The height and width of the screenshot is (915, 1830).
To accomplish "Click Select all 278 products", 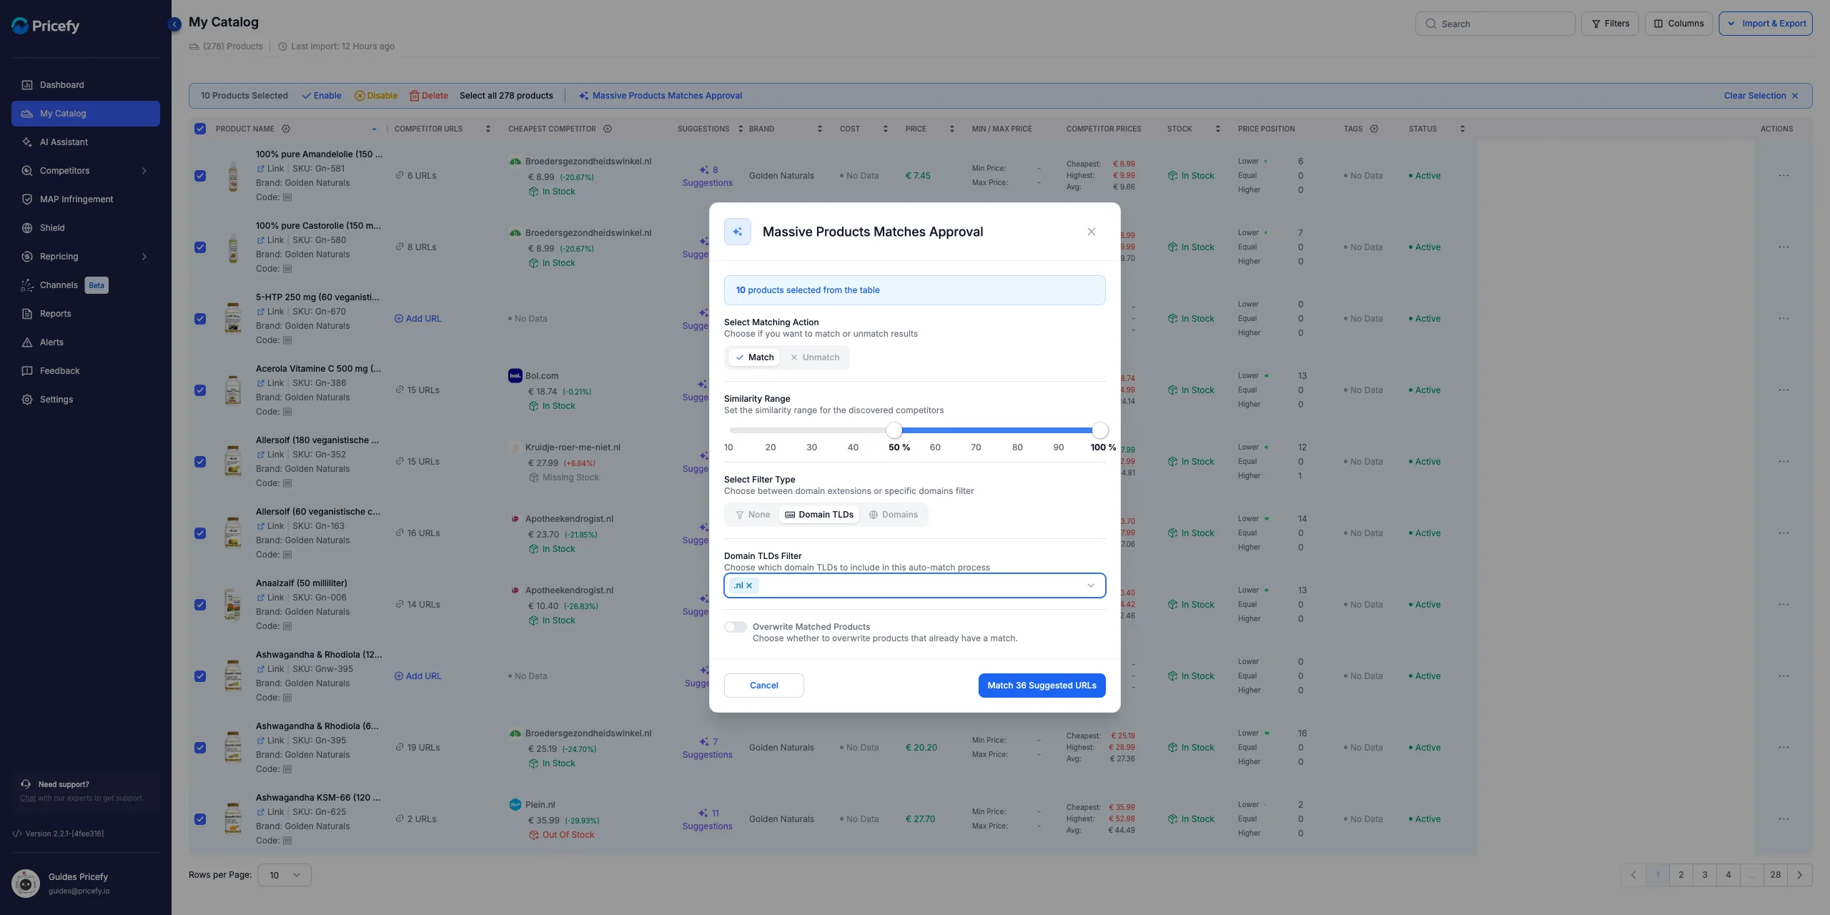I will [506, 96].
